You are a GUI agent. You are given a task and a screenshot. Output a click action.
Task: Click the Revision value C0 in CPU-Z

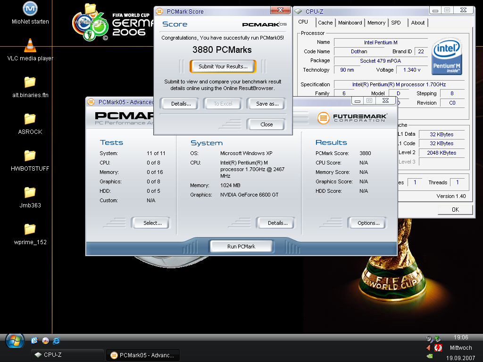[452, 103]
